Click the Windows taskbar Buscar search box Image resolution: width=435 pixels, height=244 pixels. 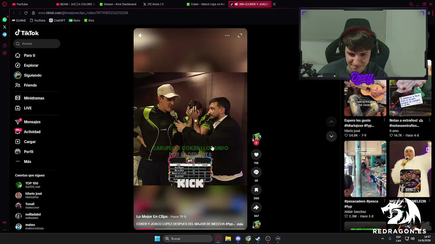[188, 239]
